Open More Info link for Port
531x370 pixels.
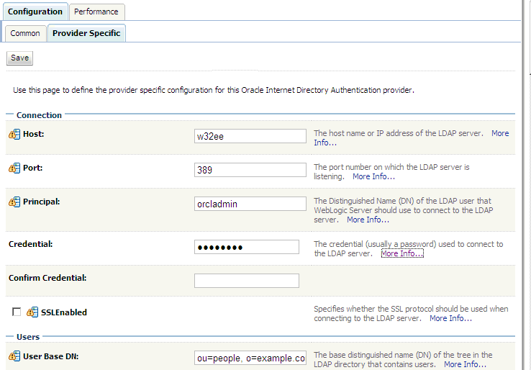pyautogui.click(x=373, y=176)
